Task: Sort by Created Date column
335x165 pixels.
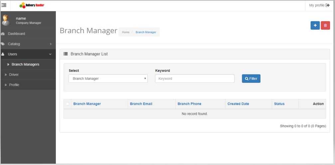Action: point(238,104)
